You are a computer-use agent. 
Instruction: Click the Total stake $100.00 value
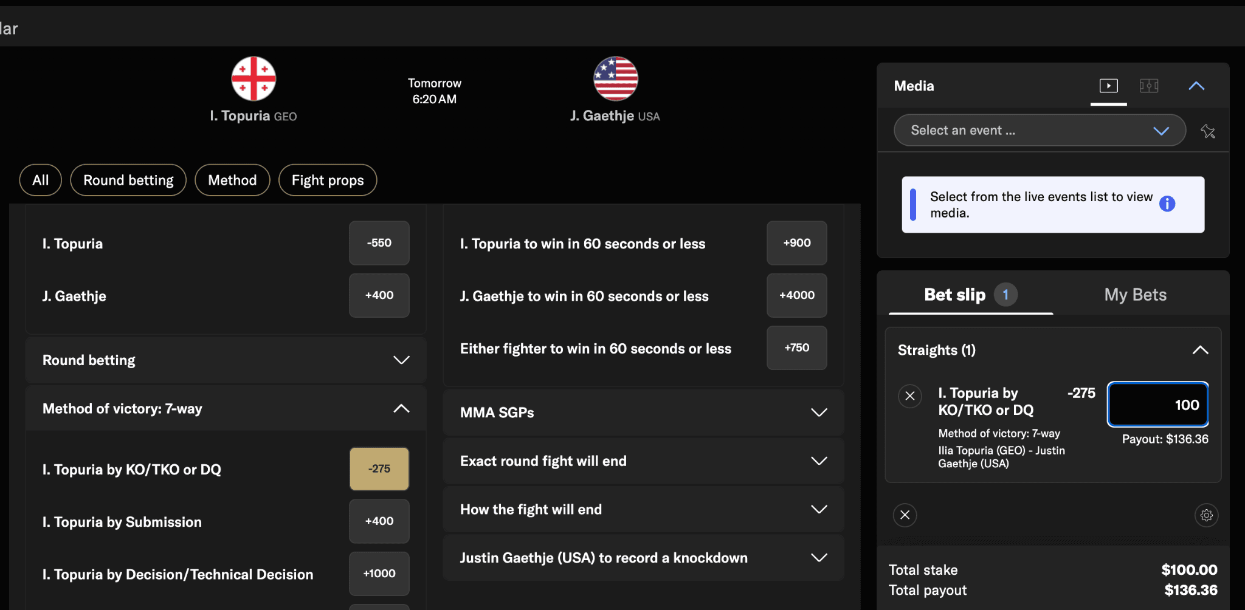[1189, 570]
